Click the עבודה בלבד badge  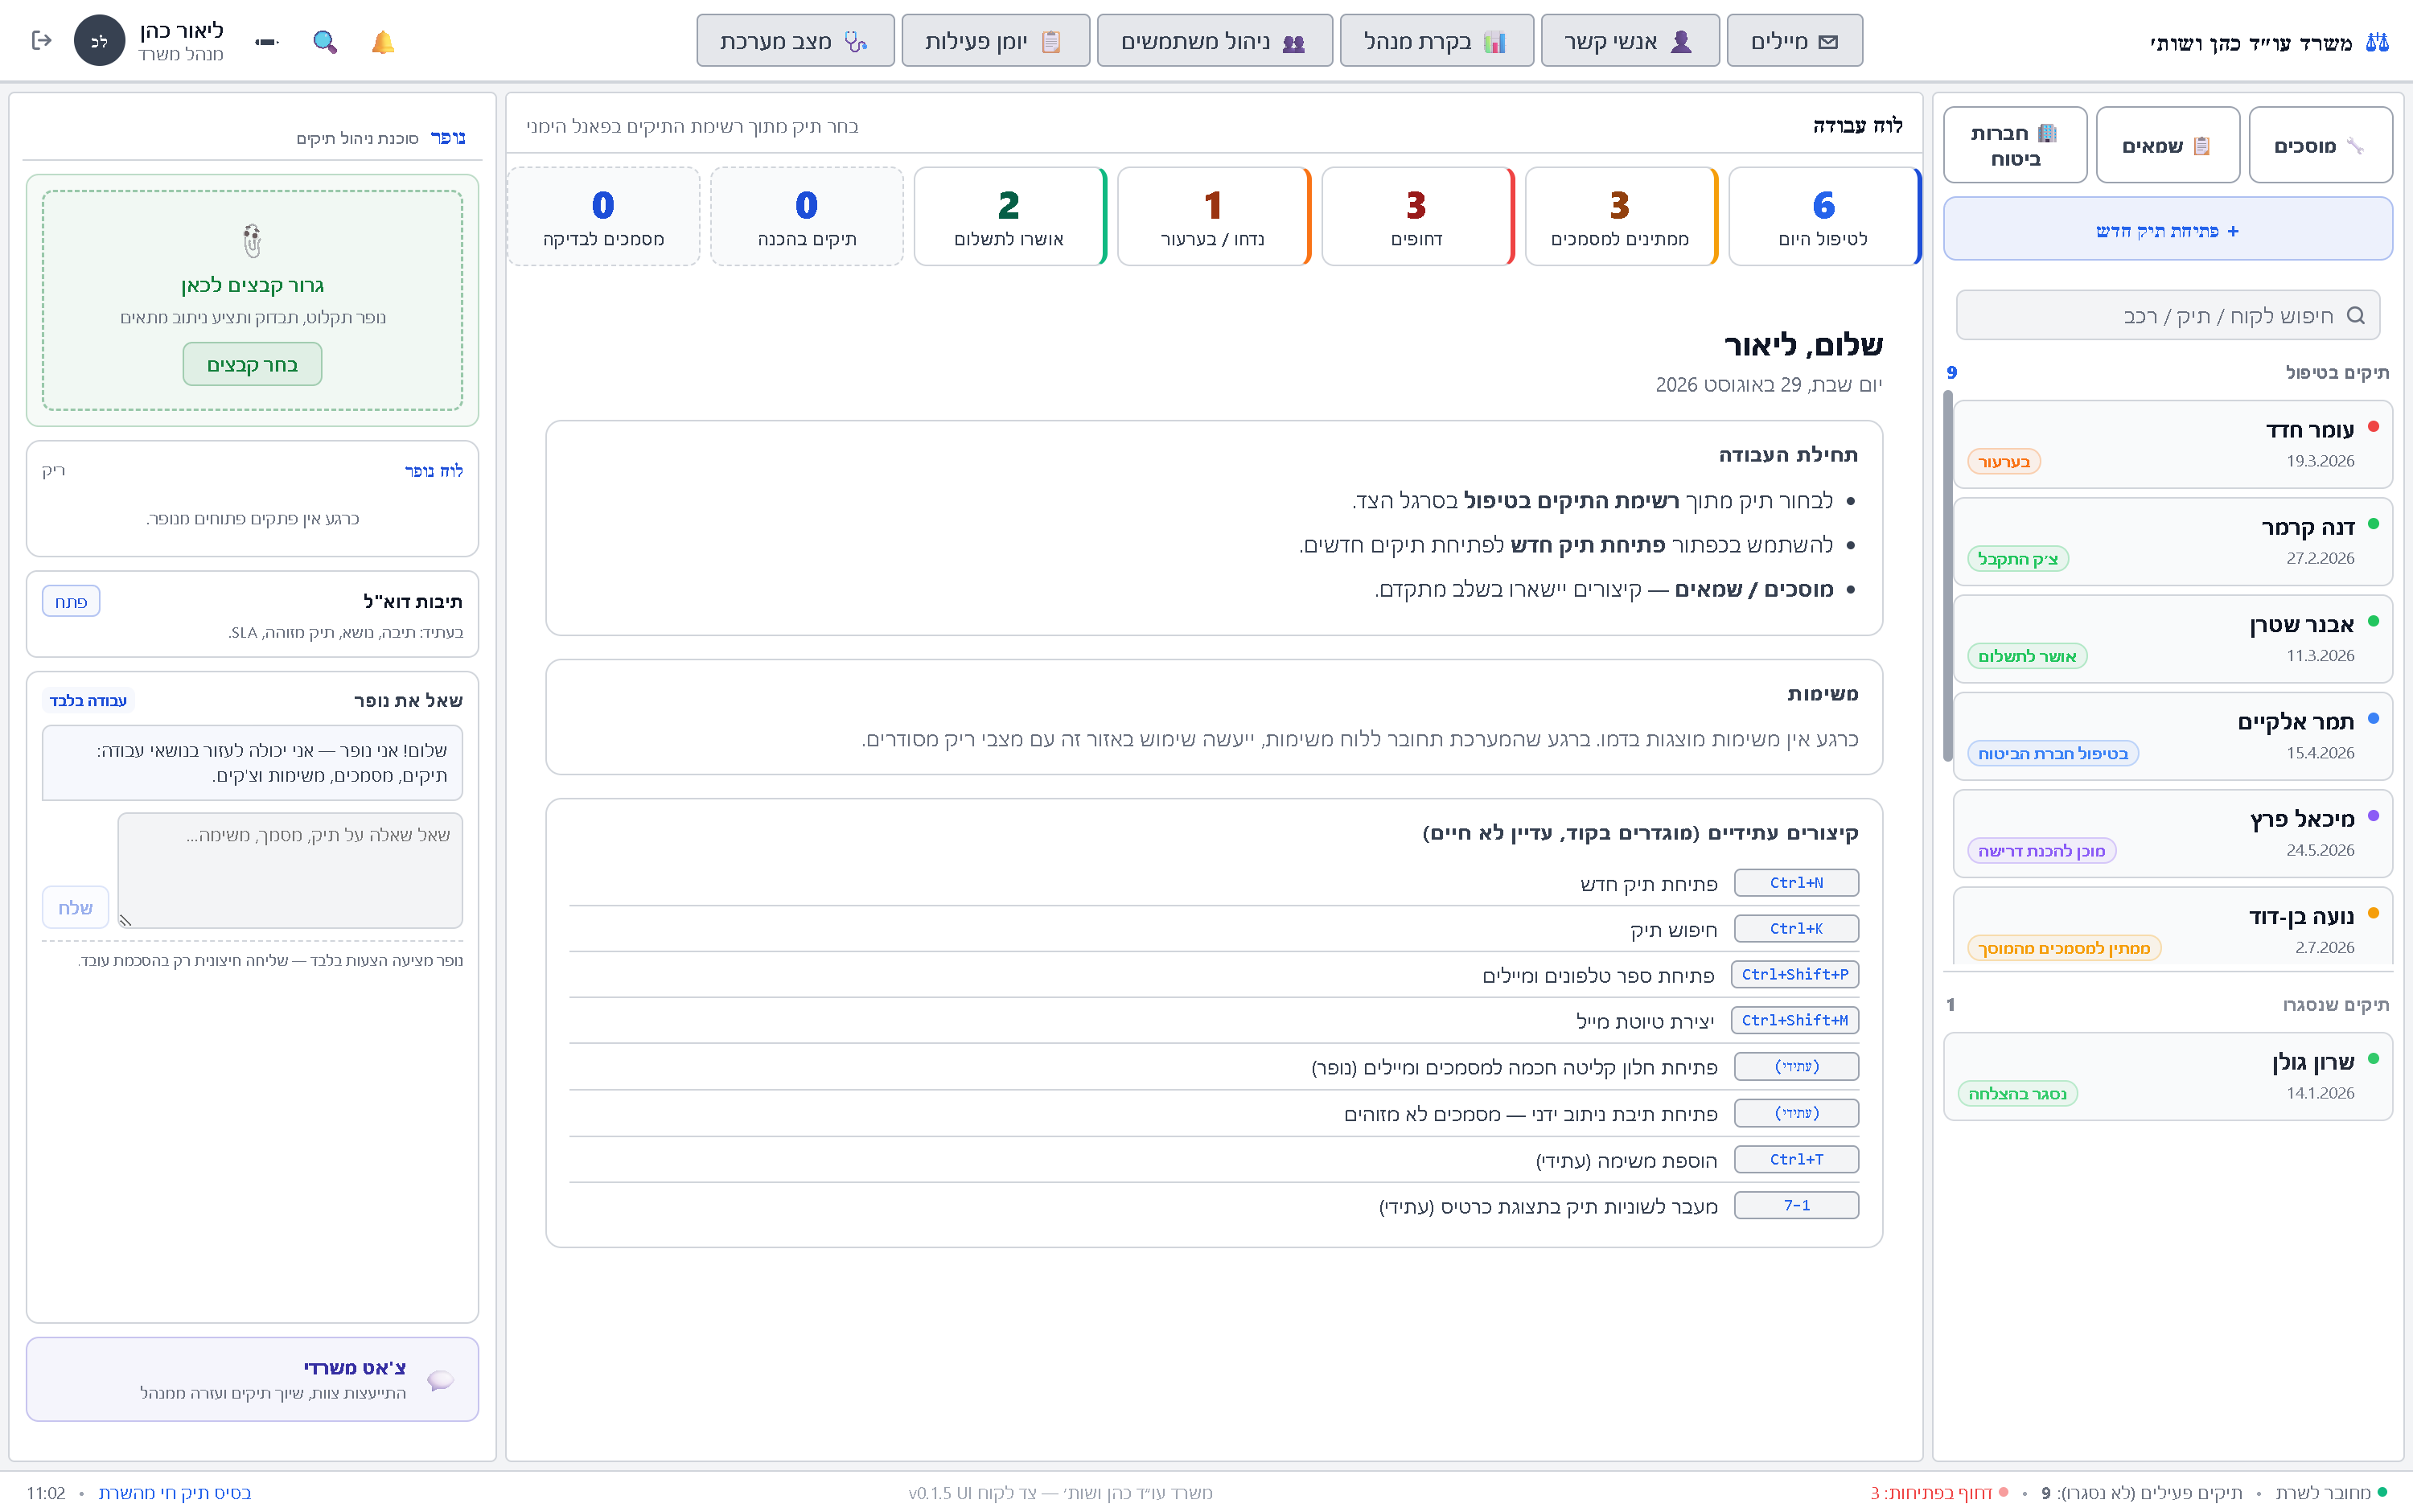(88, 701)
